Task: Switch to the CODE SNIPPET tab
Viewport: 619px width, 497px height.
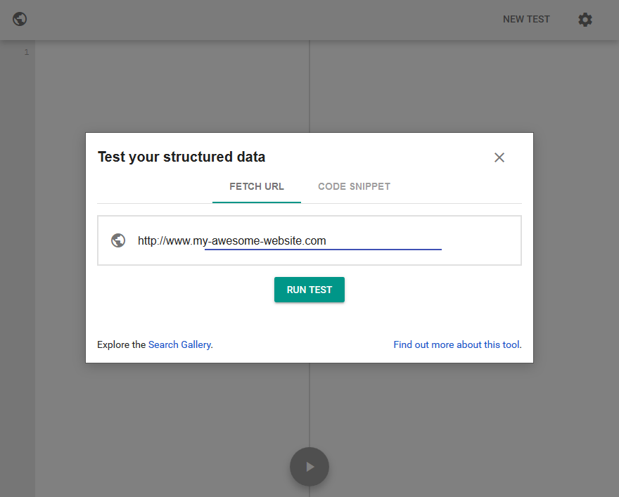Action: coord(354,186)
